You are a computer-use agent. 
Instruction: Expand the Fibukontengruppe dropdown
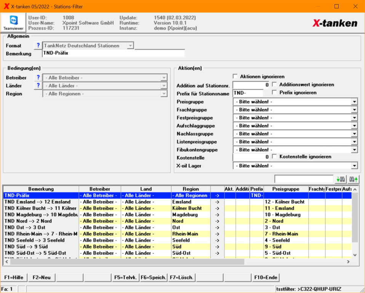[354, 150]
